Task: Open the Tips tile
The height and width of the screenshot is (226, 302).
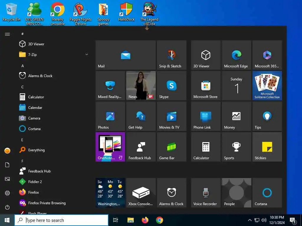Action: [x=267, y=116]
